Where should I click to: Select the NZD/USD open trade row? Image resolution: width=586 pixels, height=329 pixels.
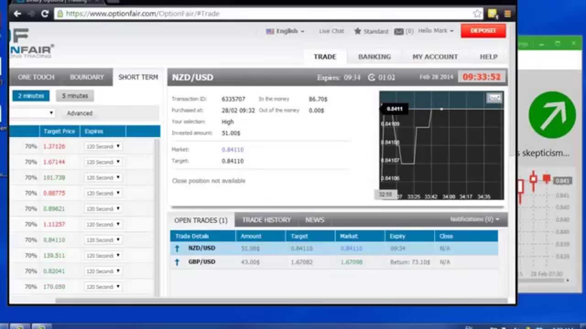tap(334, 249)
